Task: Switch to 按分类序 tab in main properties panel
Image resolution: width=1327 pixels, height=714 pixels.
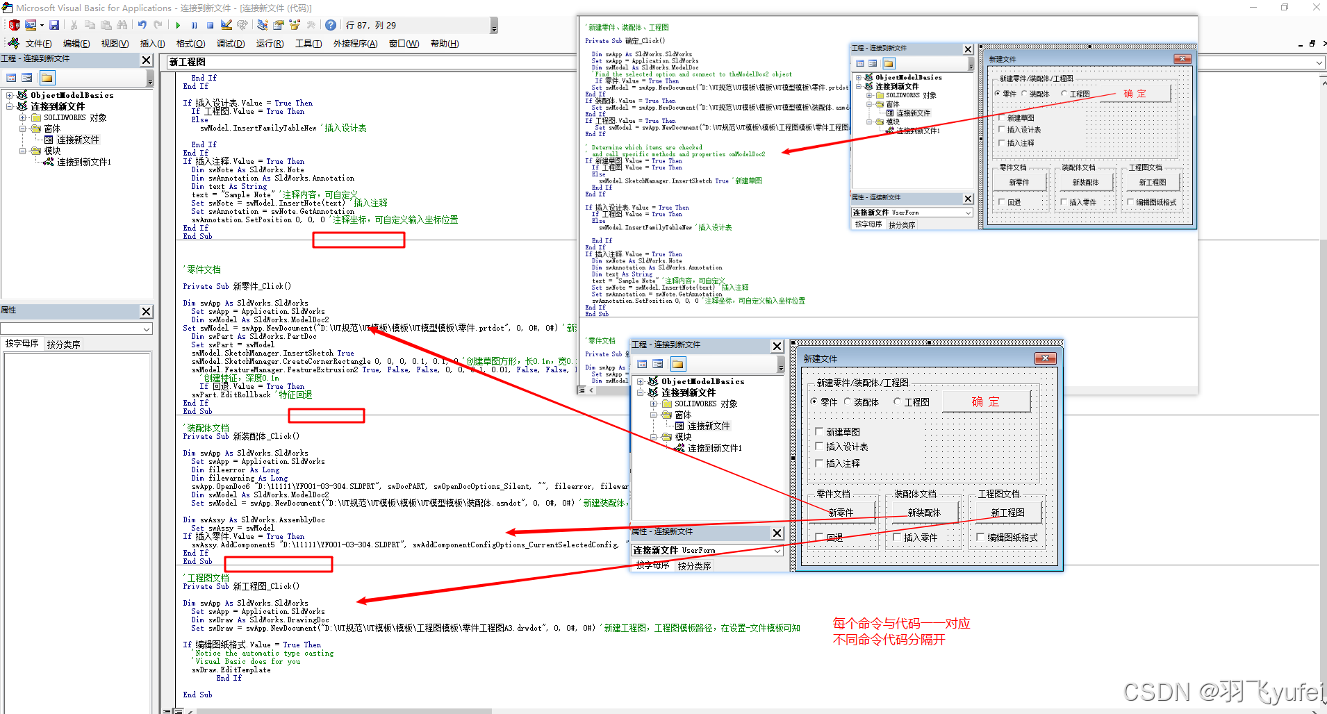Action: click(x=63, y=344)
